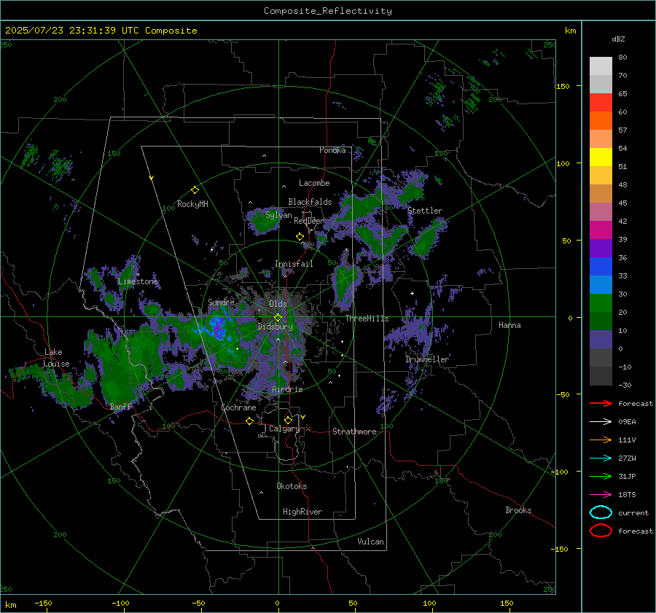Click the Vulcan town label

click(x=370, y=542)
